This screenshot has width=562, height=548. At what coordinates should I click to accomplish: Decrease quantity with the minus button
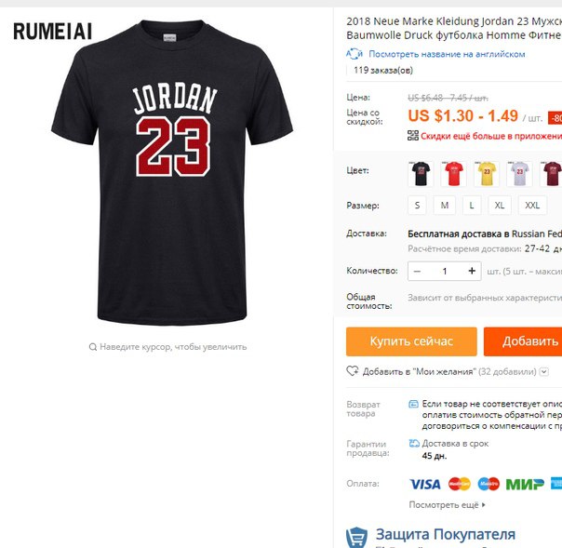[x=417, y=272]
